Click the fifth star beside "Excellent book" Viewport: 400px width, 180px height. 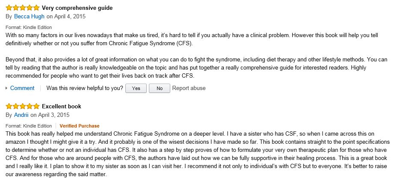36,106
